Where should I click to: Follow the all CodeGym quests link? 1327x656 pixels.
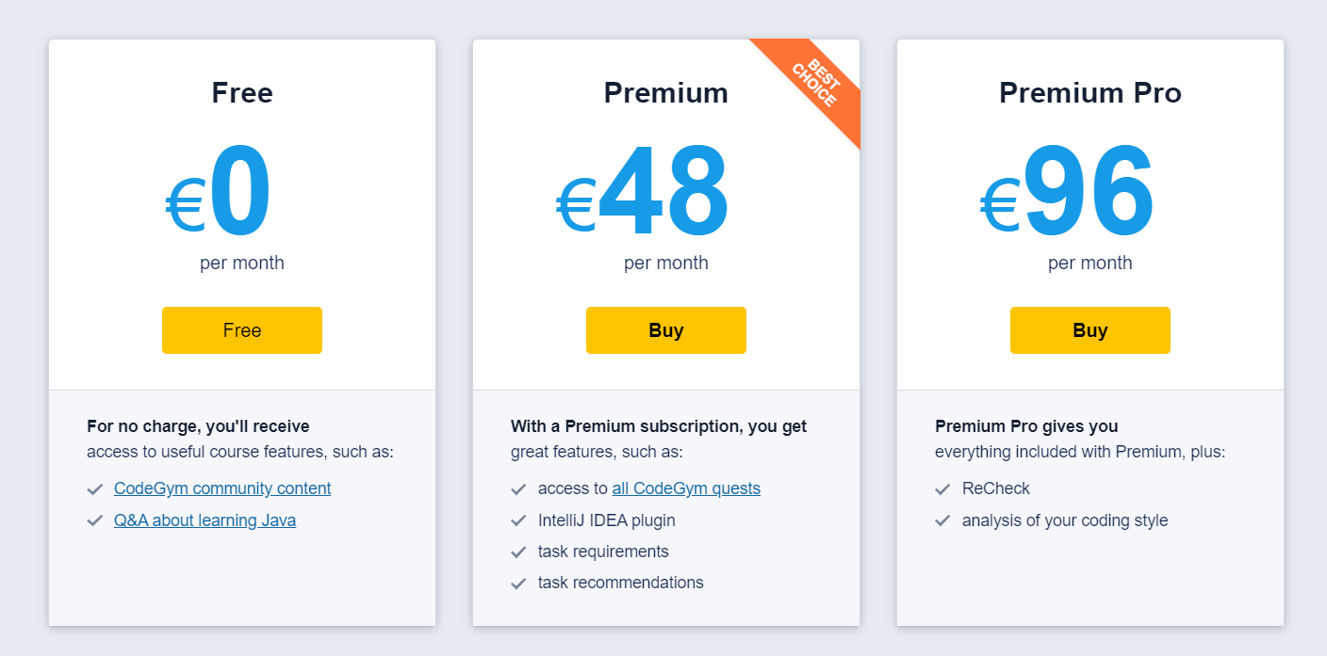tap(686, 488)
